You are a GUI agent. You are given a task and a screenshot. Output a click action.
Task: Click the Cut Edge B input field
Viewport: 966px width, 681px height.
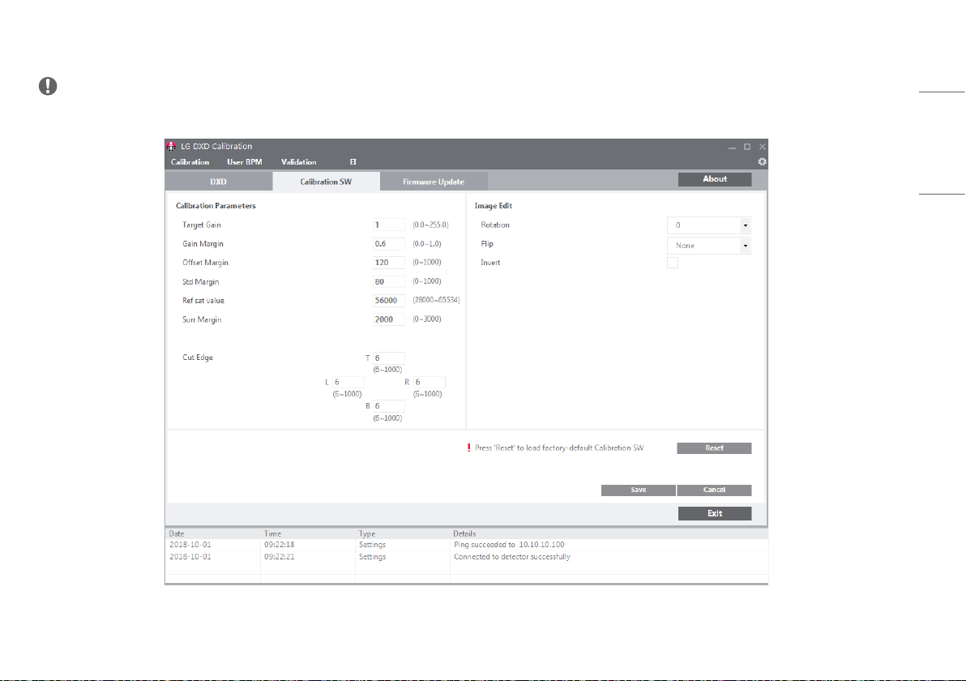pos(389,406)
